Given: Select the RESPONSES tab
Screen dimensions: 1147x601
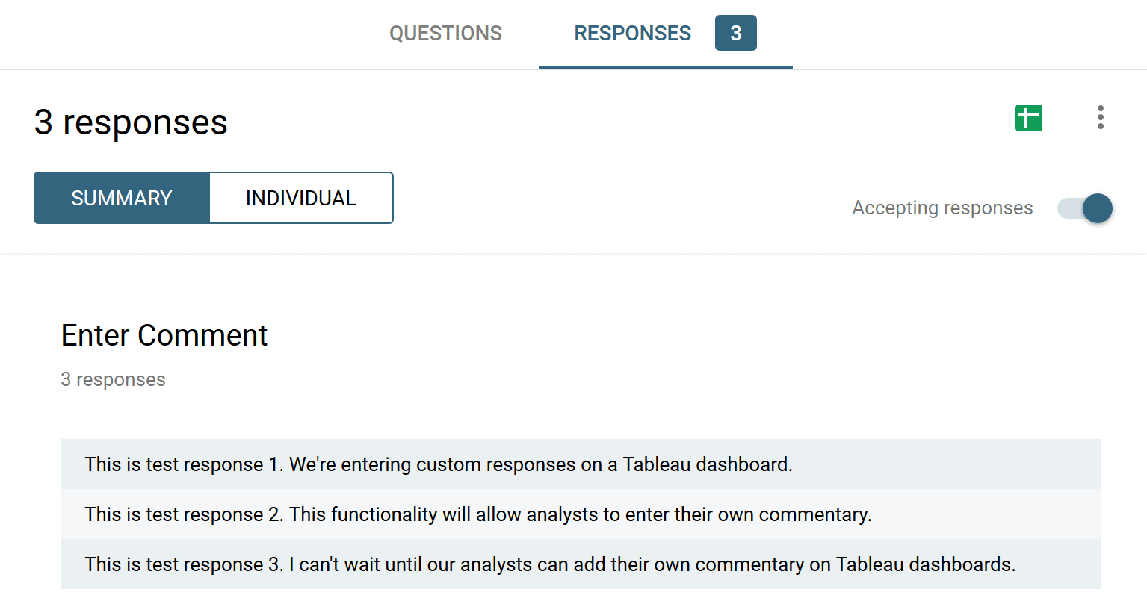Looking at the screenshot, I should [632, 34].
